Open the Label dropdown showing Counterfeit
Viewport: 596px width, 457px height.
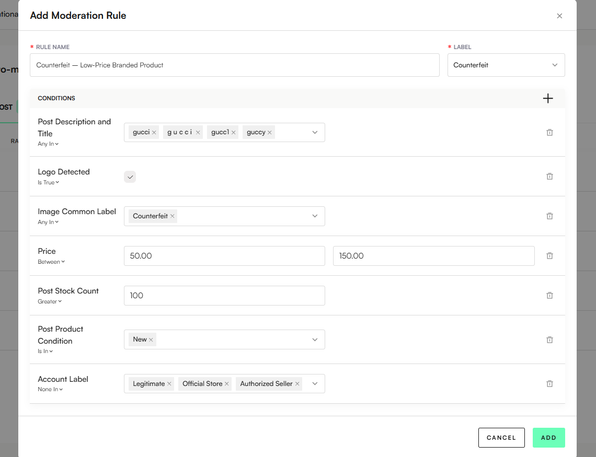click(506, 65)
